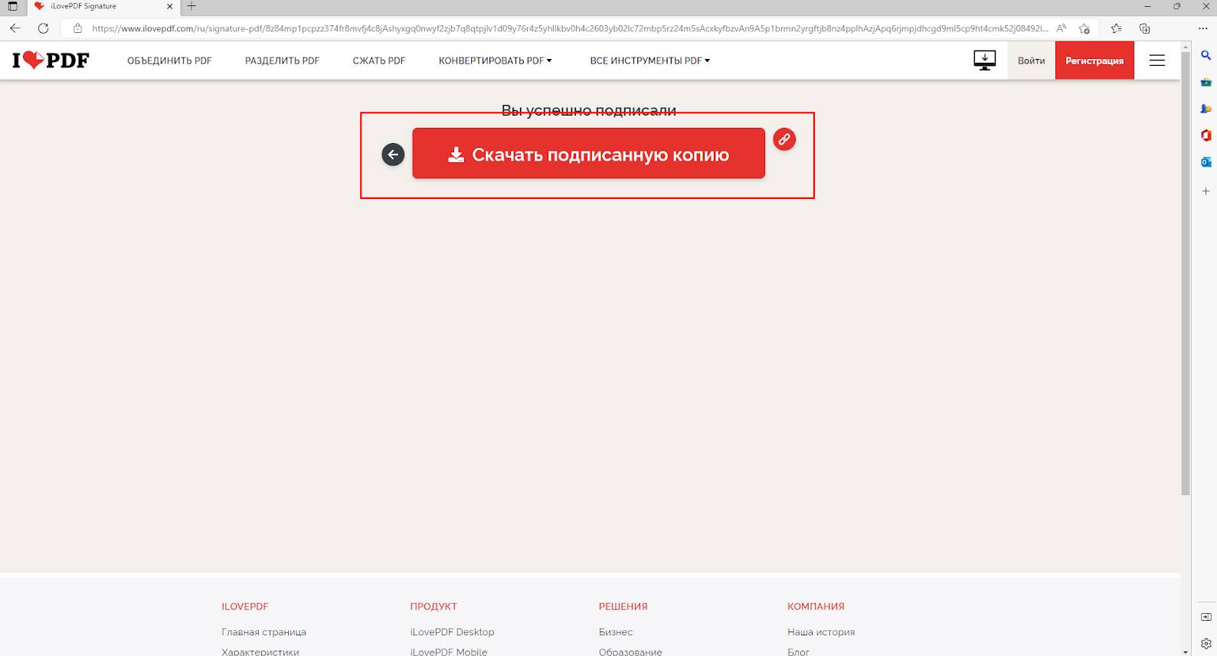Viewport: 1217px width, 656px height.
Task: Open the ОБЪЕДИНИТЬ PDF tool
Action: (169, 60)
